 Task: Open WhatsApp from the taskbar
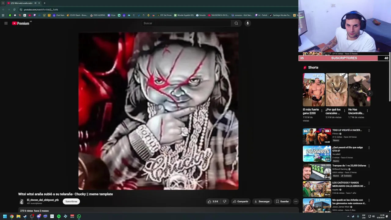79,216
